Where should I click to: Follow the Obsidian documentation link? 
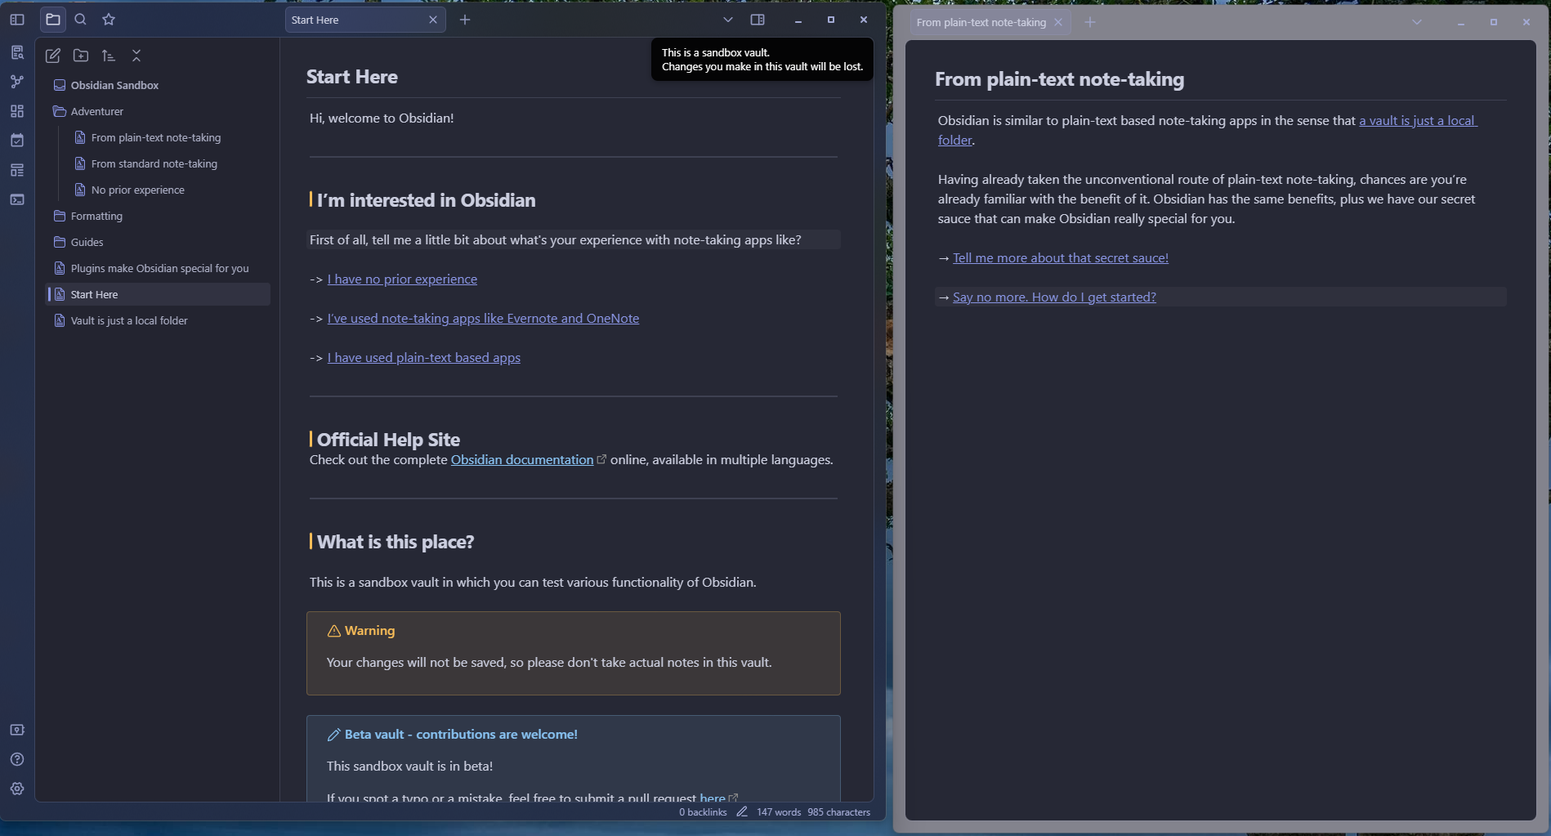coord(522,459)
